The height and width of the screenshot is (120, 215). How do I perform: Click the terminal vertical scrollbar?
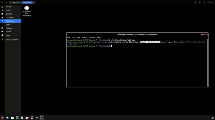point(208,63)
